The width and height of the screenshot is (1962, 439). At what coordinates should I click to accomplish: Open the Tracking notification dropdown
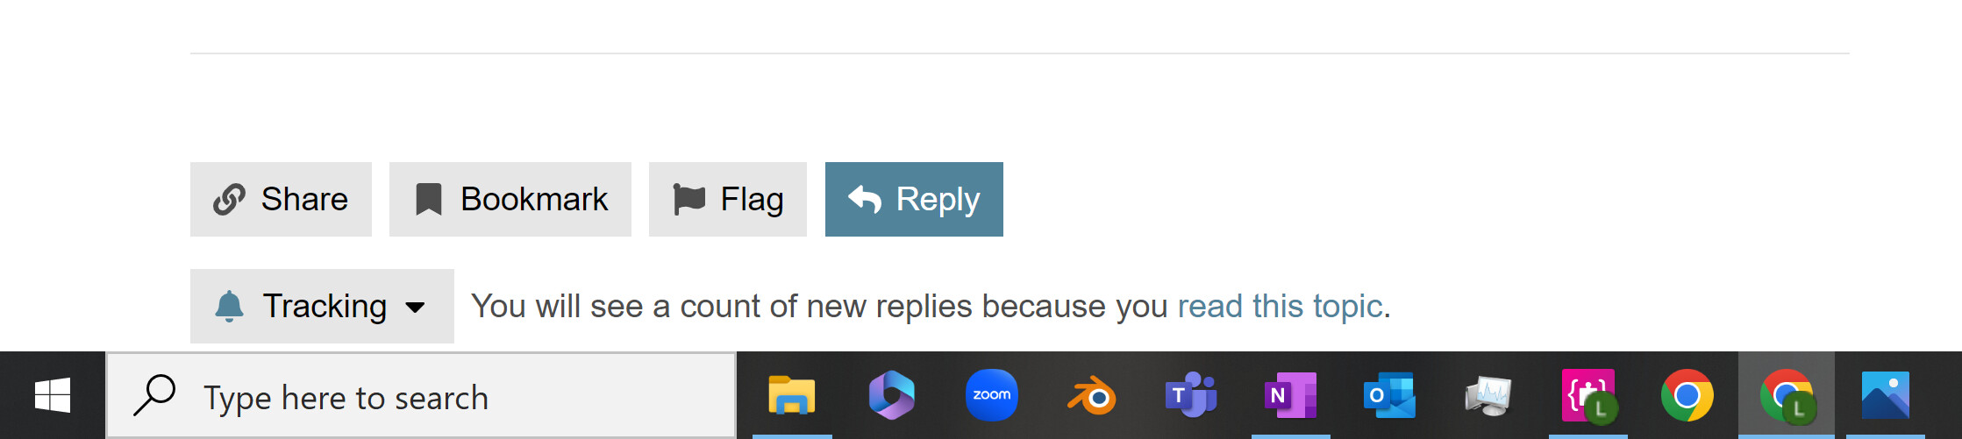pos(322,306)
